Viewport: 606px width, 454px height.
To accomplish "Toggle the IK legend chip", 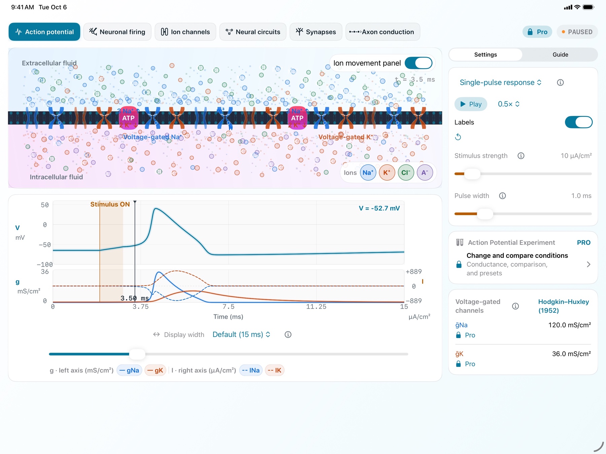I will coord(275,370).
